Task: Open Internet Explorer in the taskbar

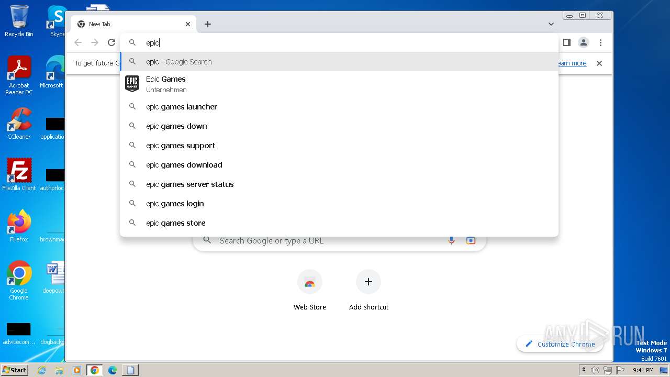Action: [x=42, y=370]
